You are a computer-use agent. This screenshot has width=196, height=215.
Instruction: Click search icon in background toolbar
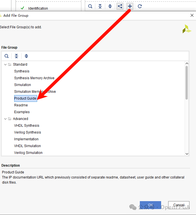tap(90, 6)
